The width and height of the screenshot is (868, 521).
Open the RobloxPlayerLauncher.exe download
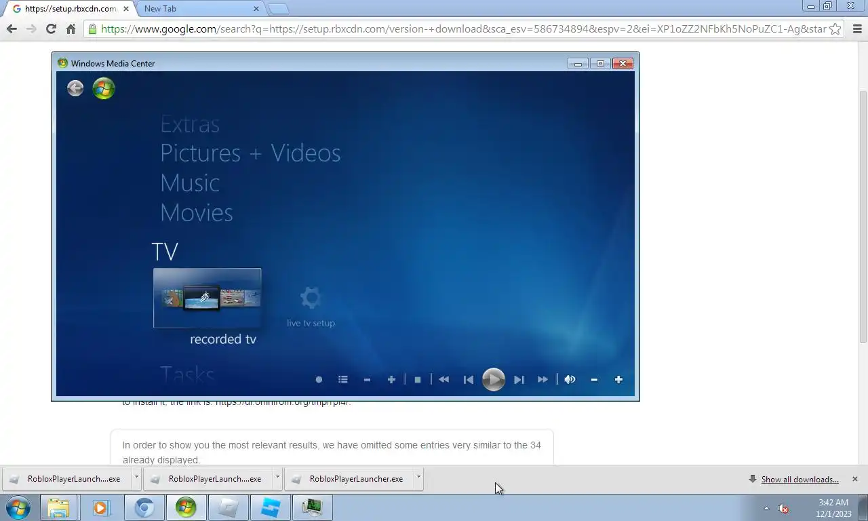349,479
